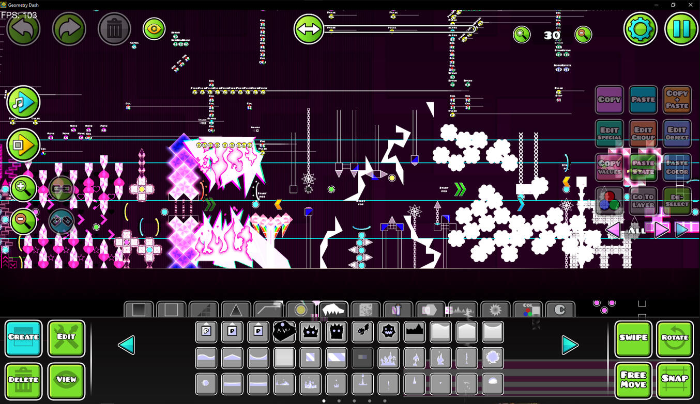Go to next object page with right arrow
The image size is (700, 404).
(x=570, y=345)
